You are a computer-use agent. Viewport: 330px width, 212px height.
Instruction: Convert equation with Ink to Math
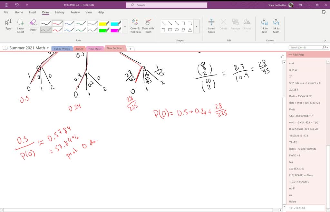click(276, 26)
